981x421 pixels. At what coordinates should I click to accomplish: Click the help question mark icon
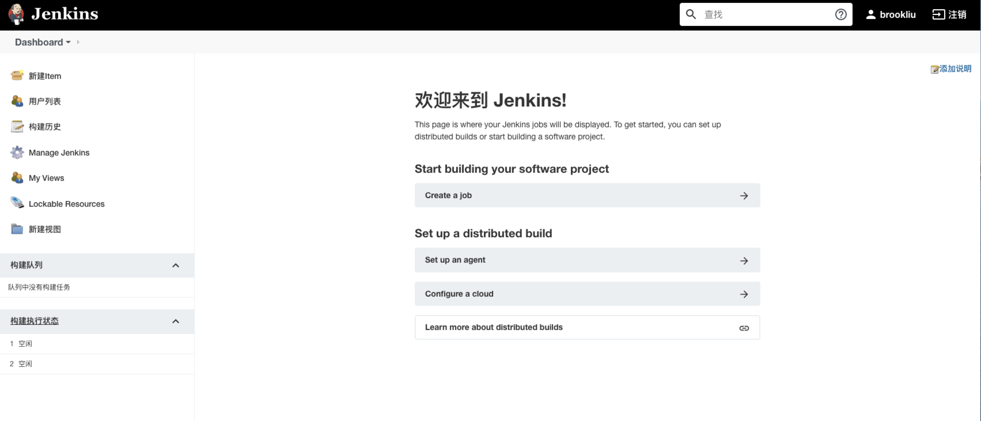point(843,14)
